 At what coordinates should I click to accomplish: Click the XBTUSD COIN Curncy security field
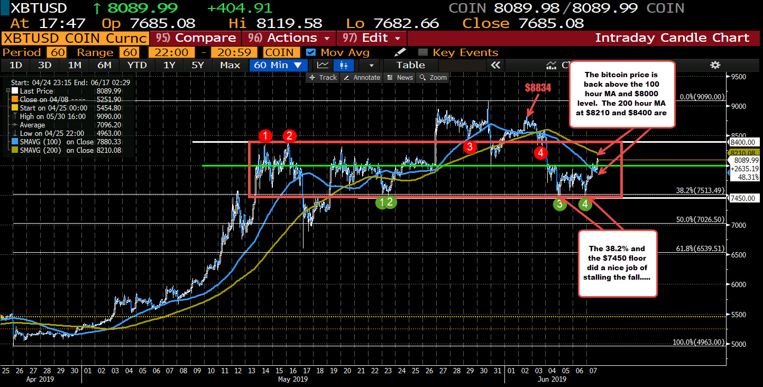(75, 38)
